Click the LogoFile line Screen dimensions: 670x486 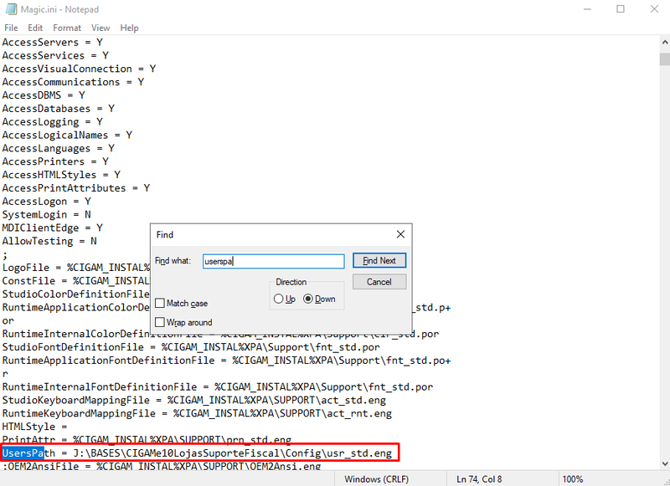76,268
